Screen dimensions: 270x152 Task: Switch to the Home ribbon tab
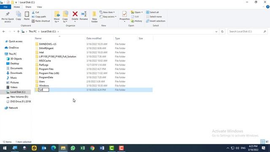point(17,7)
